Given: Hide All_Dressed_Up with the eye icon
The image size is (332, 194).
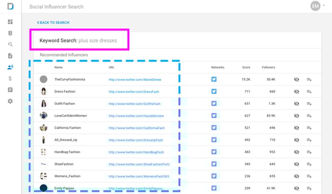Looking at the screenshot, I should point(297,140).
